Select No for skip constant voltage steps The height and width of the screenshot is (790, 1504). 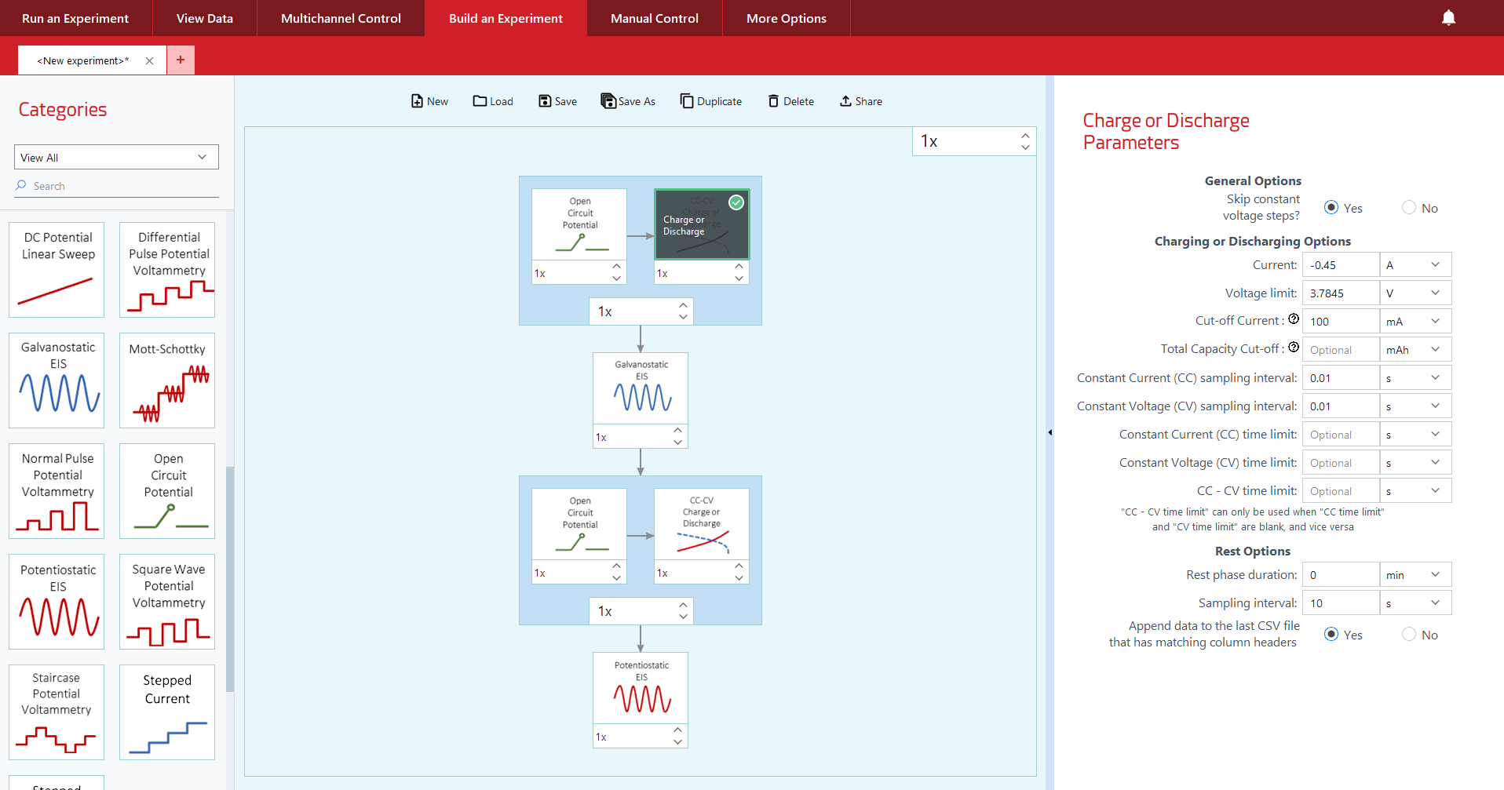1409,208
